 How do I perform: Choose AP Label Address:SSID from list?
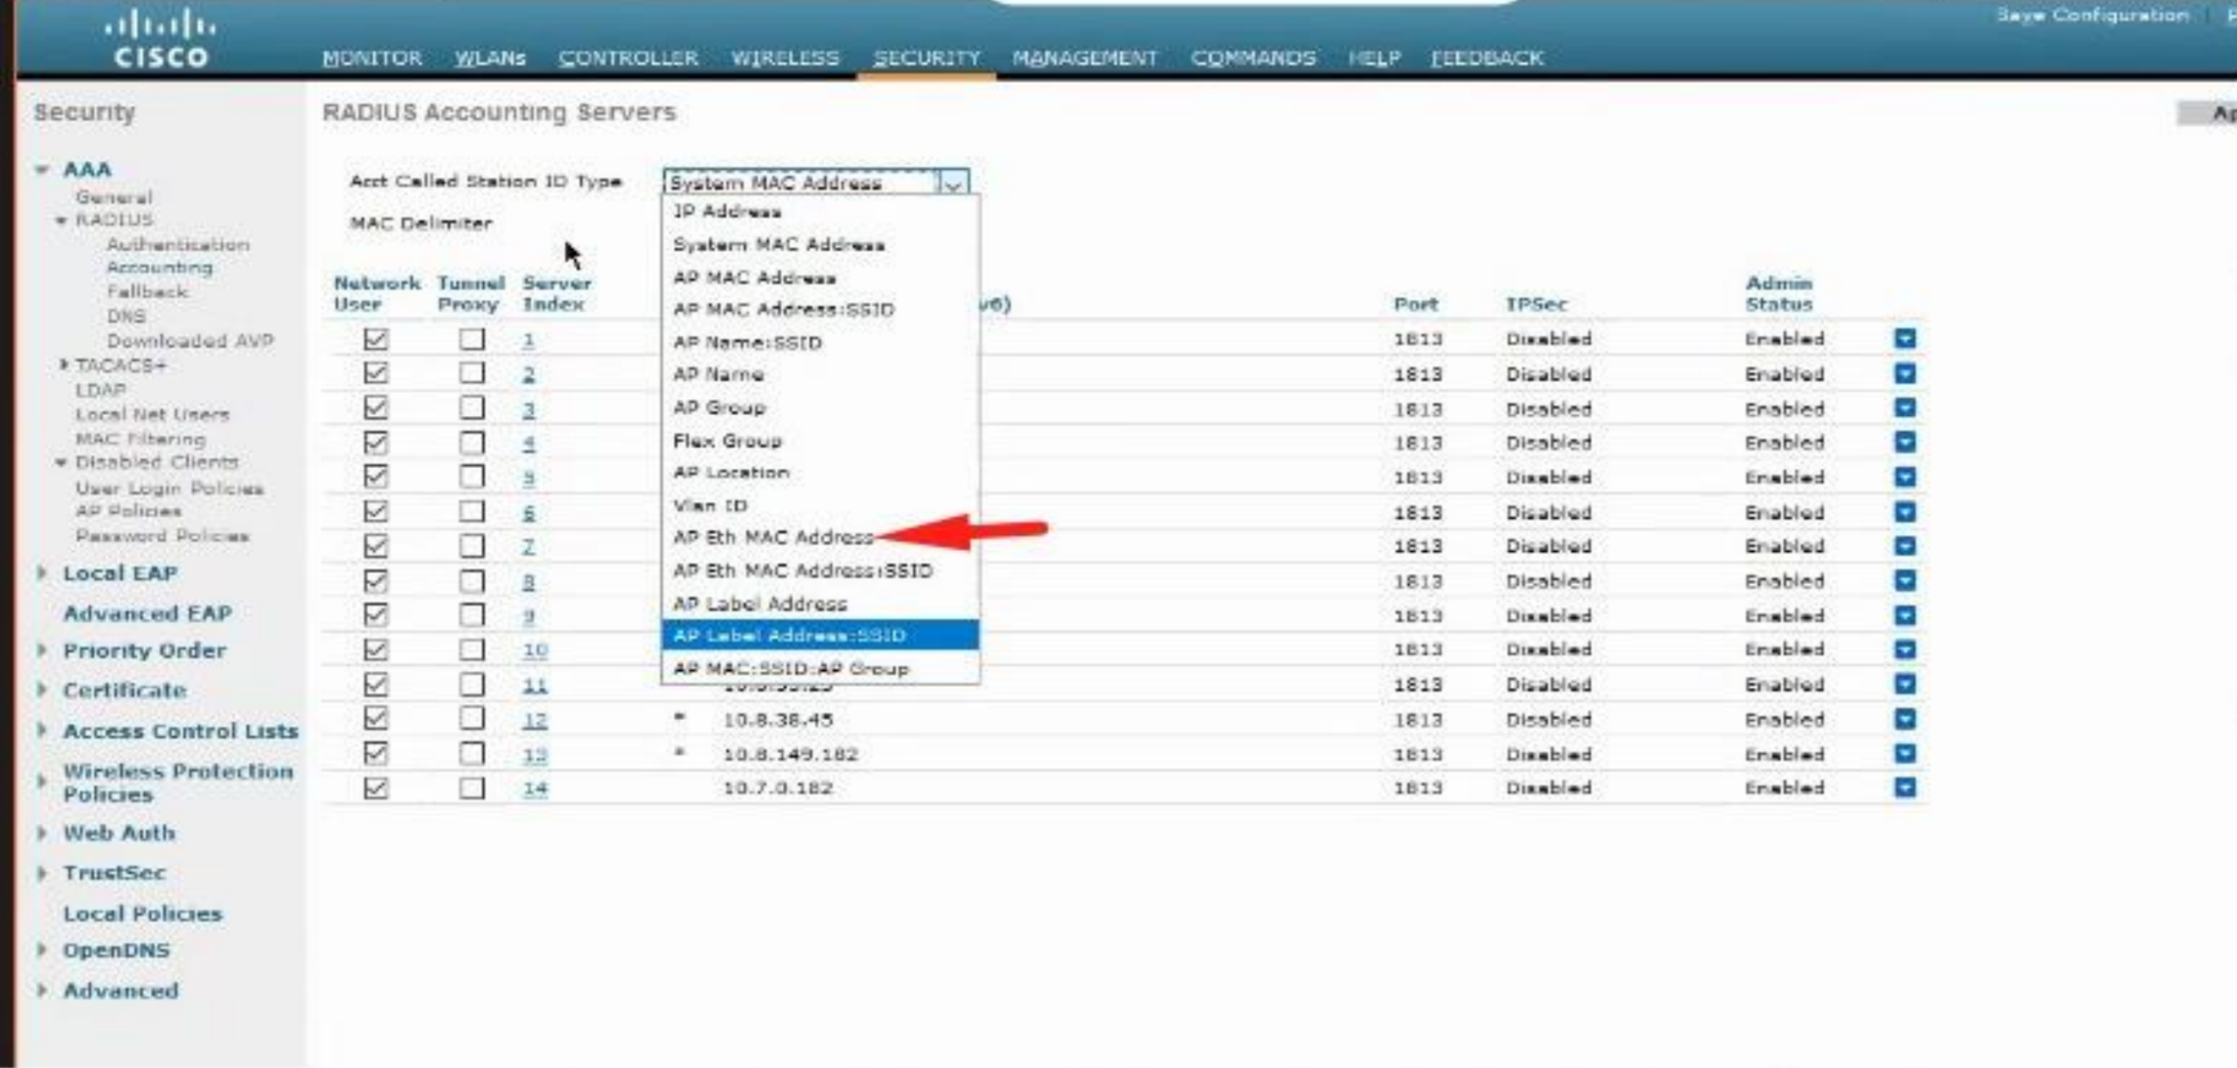click(x=789, y=635)
